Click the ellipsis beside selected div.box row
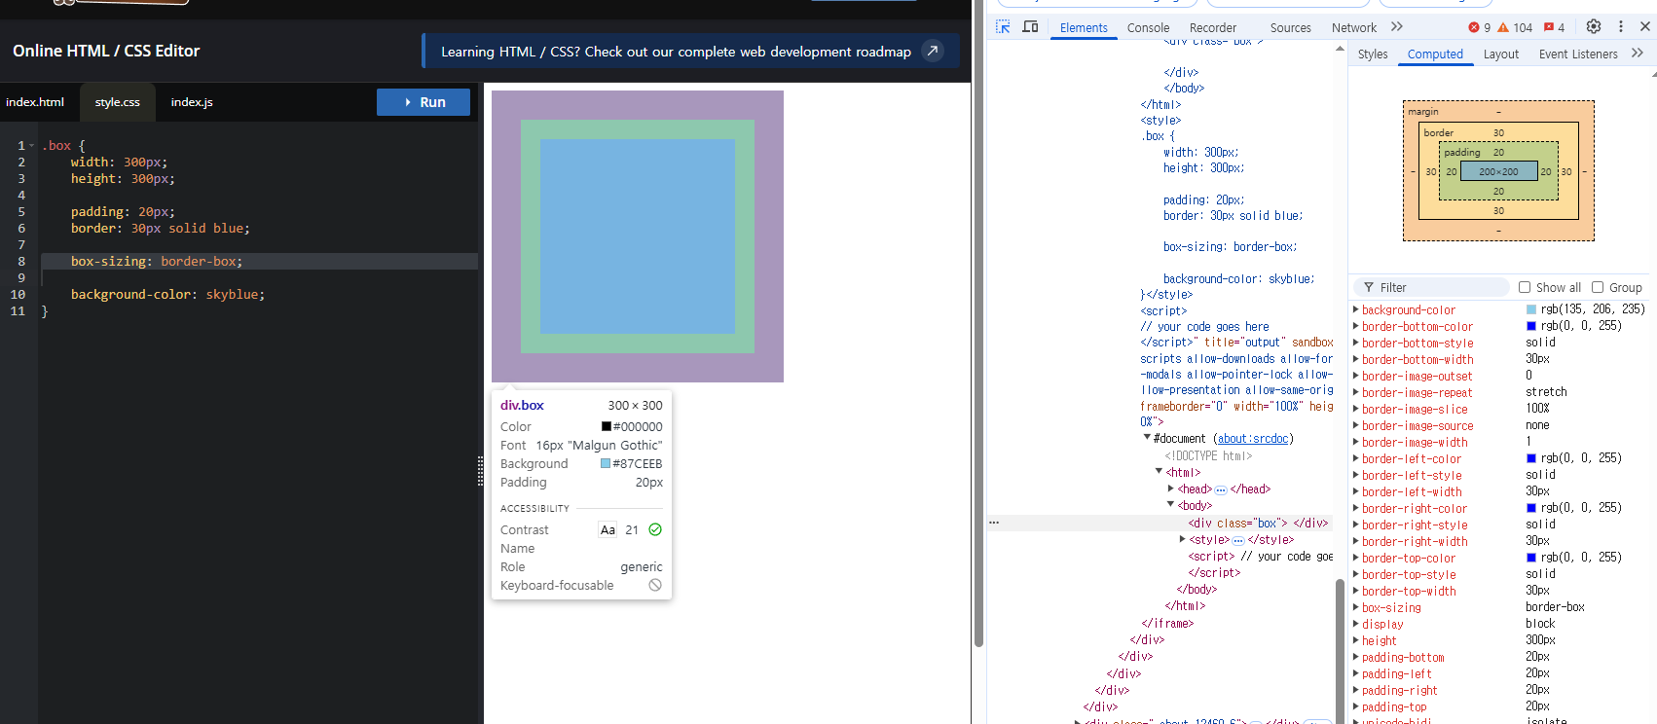The image size is (1657, 724). pyautogui.click(x=994, y=523)
